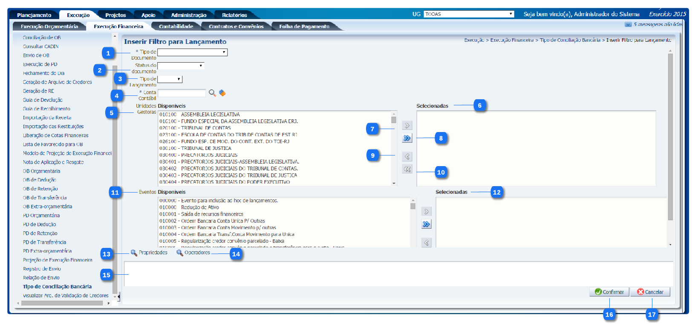Open the Relatórios menu tab
692x325 pixels.
(234, 15)
